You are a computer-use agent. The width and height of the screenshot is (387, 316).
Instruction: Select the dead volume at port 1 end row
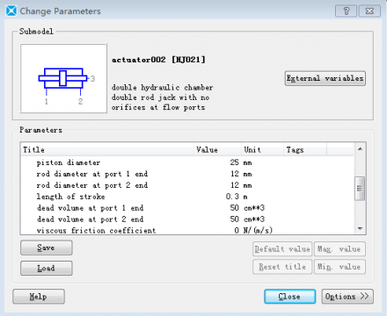pyautogui.click(x=187, y=208)
